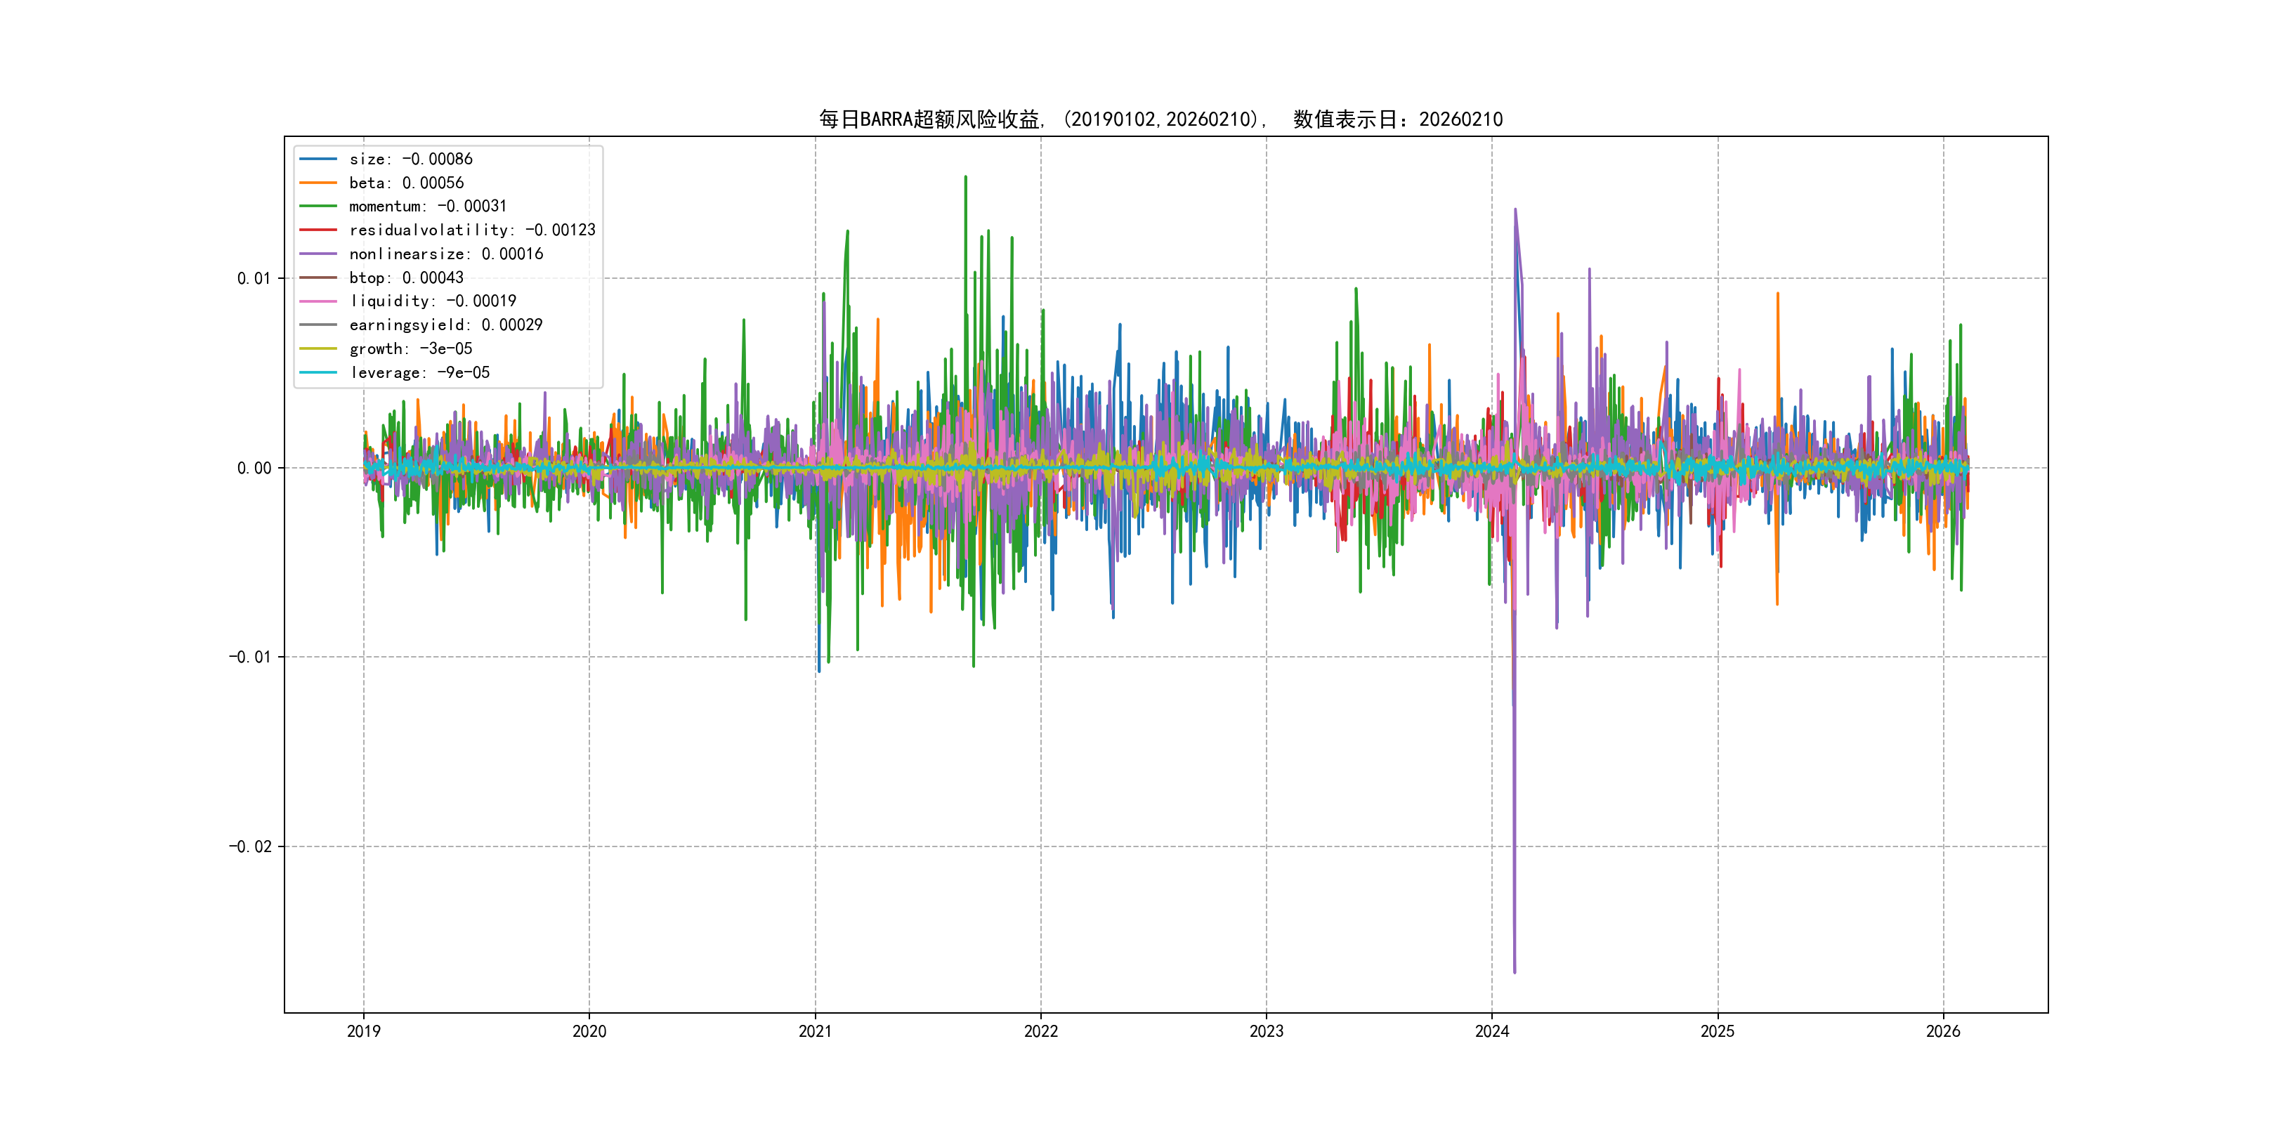Click the 0.00 y-axis tick label
Viewport: 2276px width, 1138px height.
254,469
